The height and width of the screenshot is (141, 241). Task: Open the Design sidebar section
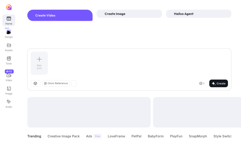(x=9, y=34)
